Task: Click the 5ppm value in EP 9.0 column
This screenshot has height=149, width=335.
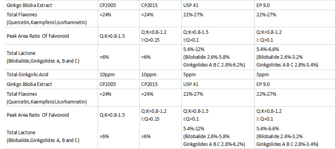Action: (263, 75)
